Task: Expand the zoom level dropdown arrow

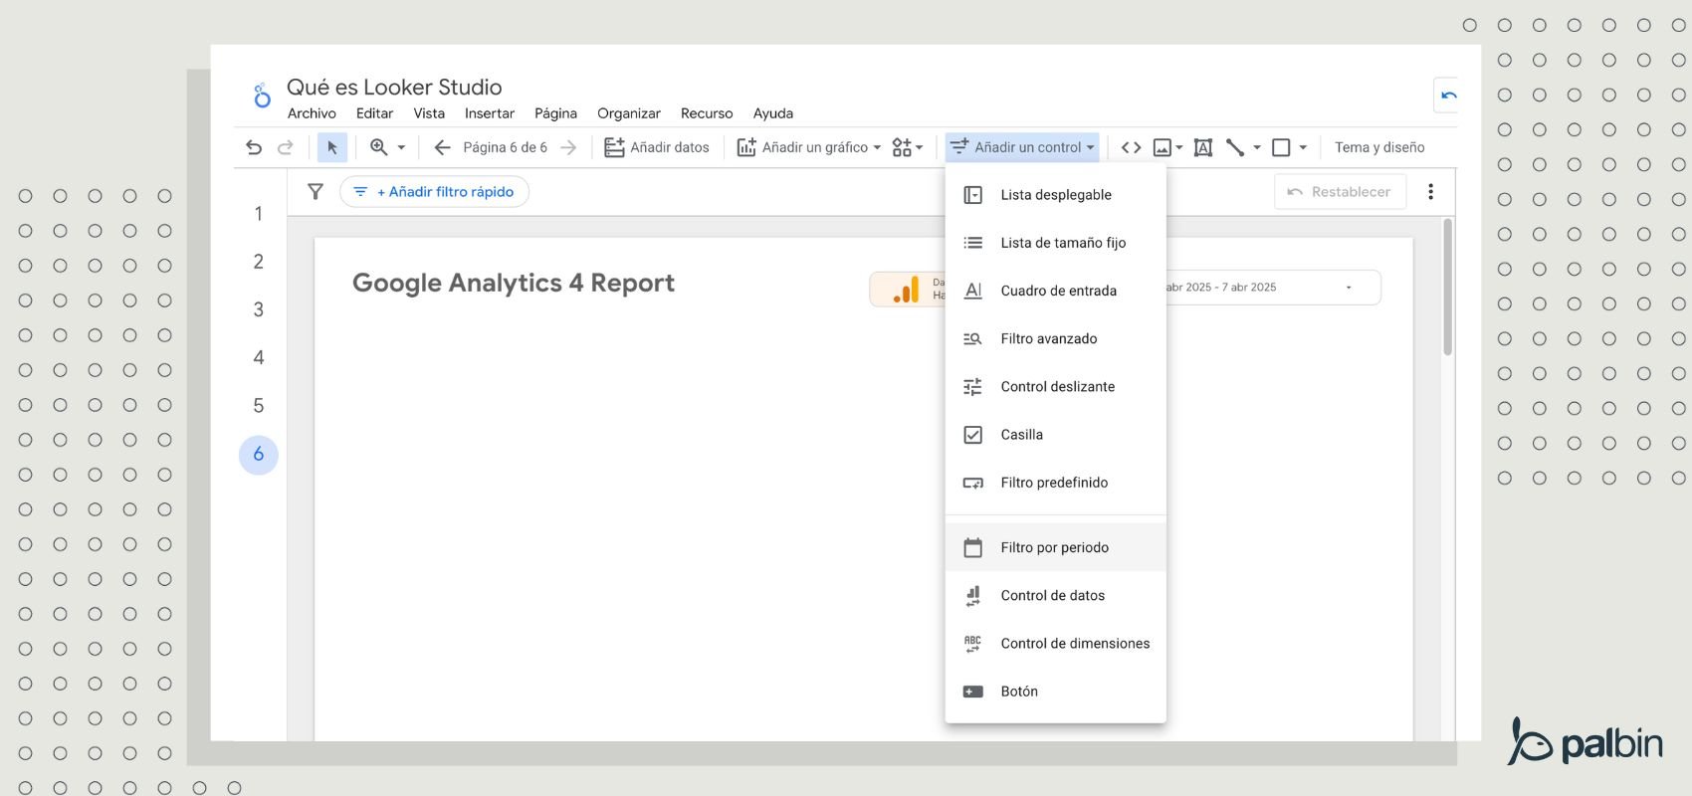Action: [x=401, y=147]
